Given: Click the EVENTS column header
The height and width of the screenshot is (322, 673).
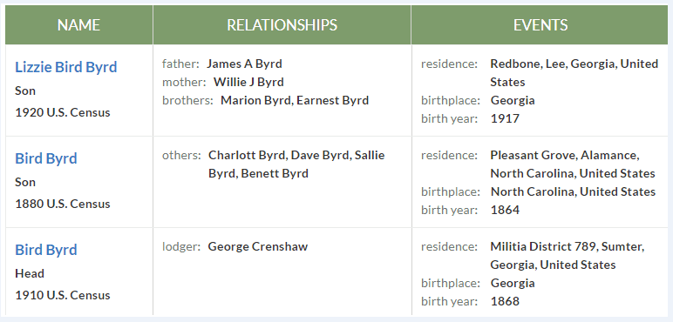Looking at the screenshot, I should click(540, 25).
